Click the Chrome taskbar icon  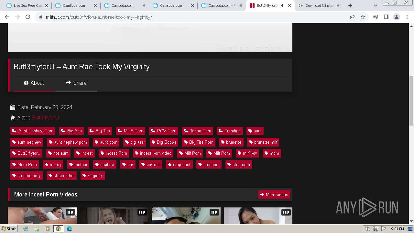pos(59,229)
